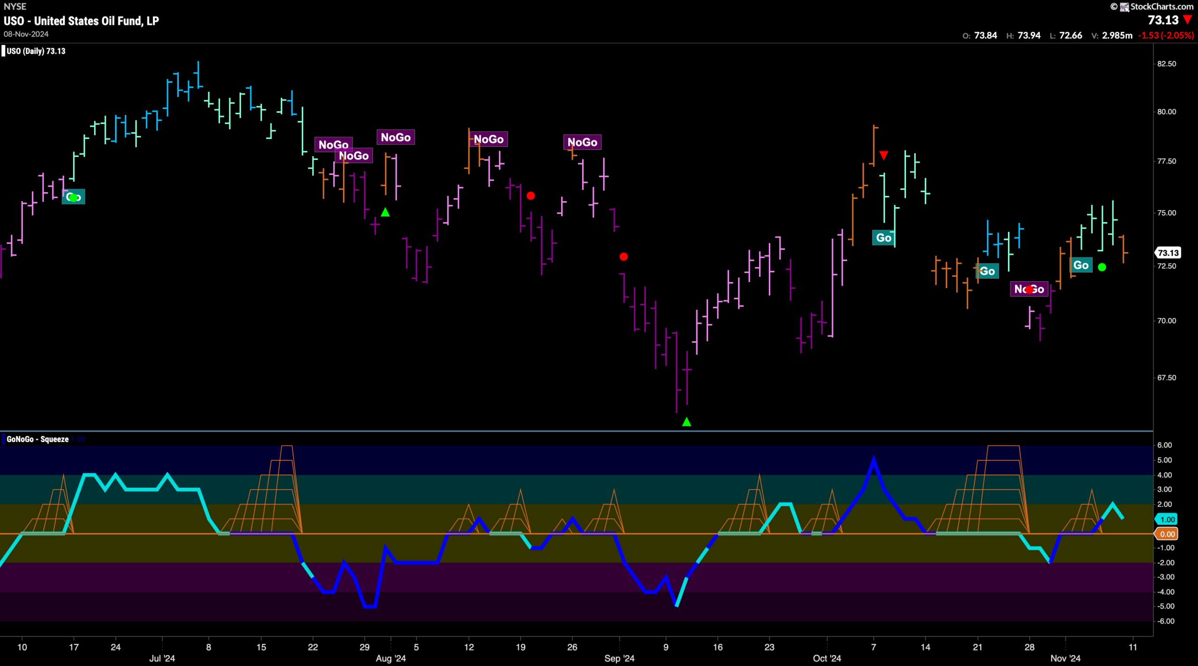Click the USO - United States Oil Fund title
This screenshot has width=1198, height=666.
(x=81, y=21)
